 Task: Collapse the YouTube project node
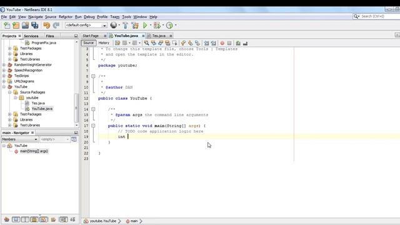click(x=4, y=87)
